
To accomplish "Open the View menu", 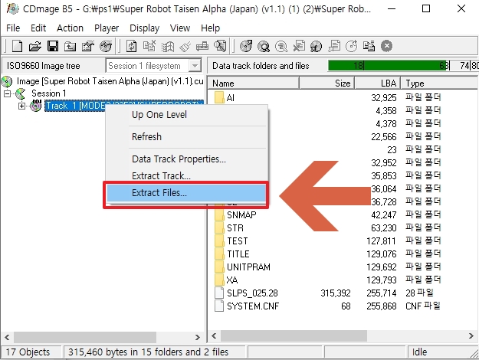I will pos(180,28).
